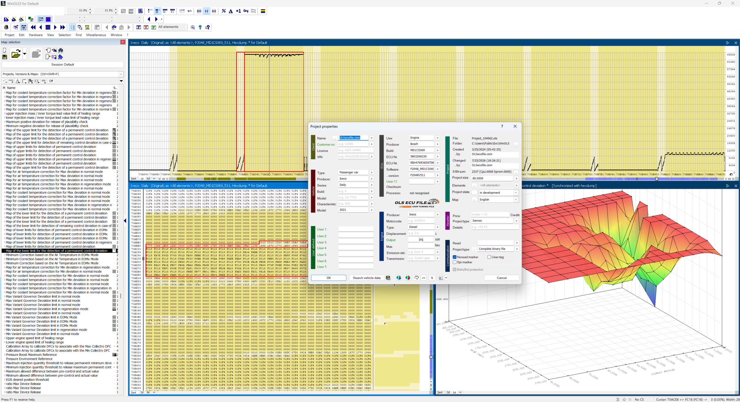Check the Spi marker checkbox
The image size is (740, 402).
coord(455,262)
